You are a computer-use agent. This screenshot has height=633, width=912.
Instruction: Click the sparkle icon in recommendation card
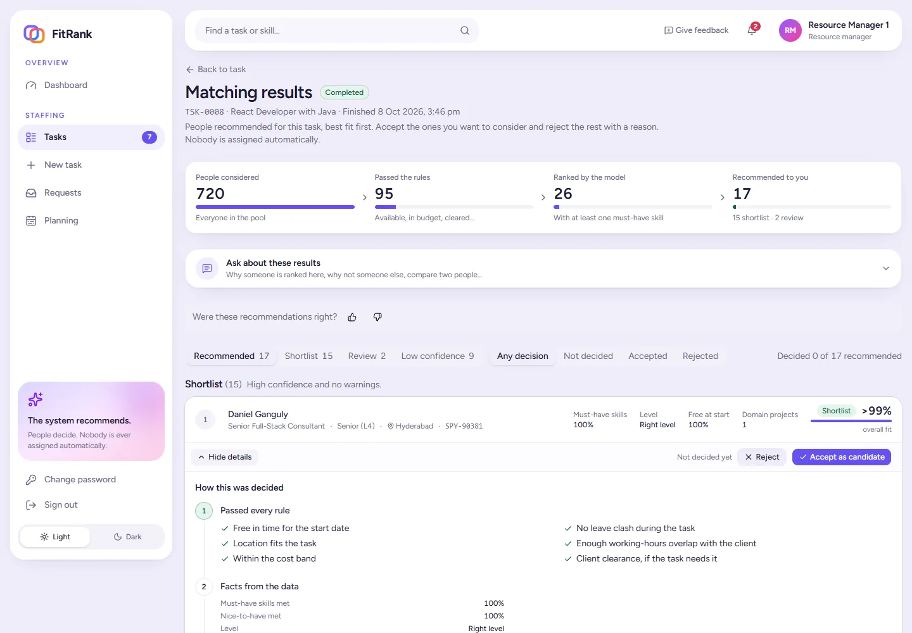(35, 399)
